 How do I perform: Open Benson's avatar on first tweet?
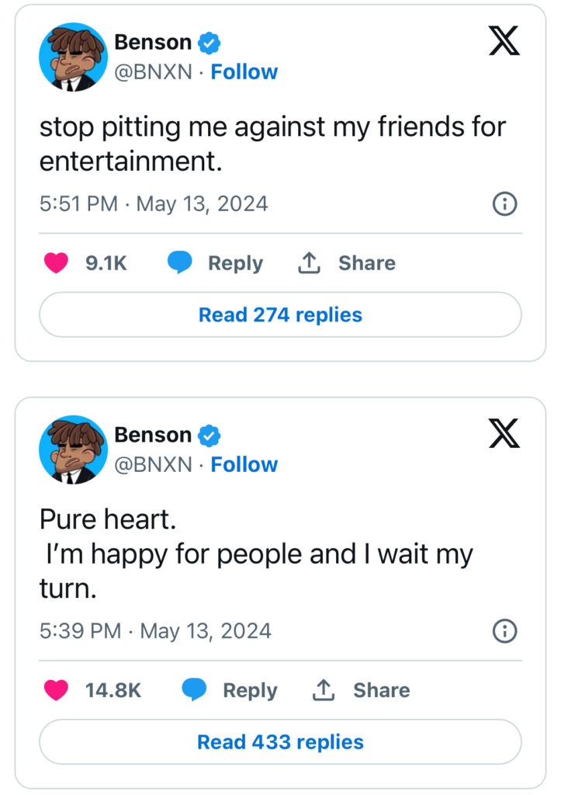tap(73, 57)
